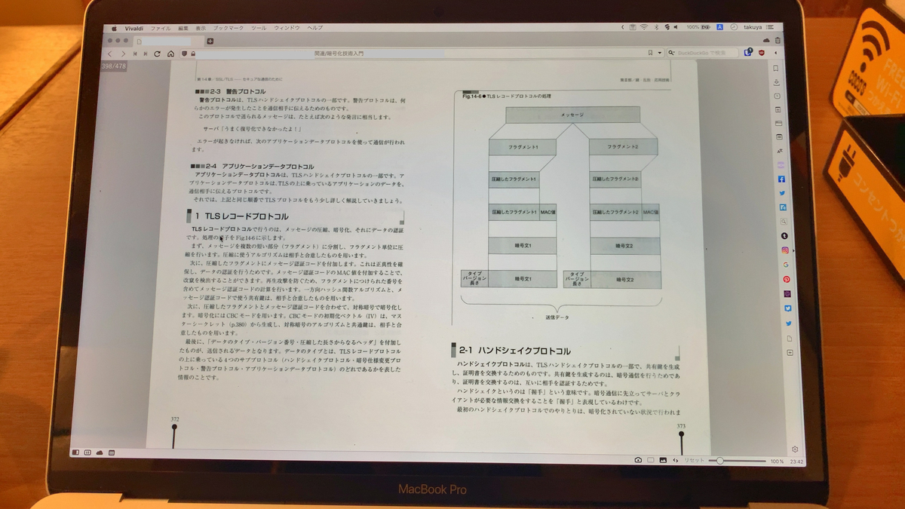Click the Wi-Fi status icon
Screen dimensions: 905x509
(x=644, y=27)
